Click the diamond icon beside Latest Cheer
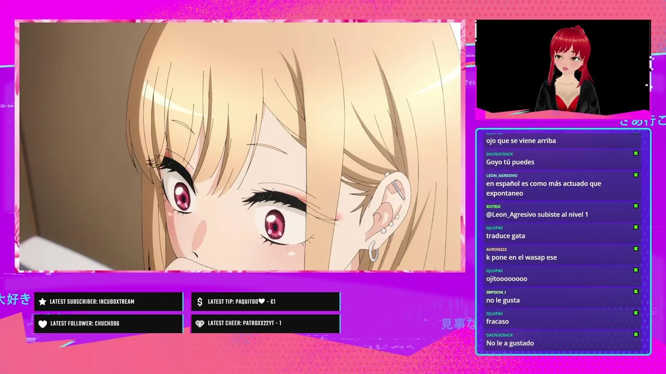The height and width of the screenshot is (374, 666). pos(200,324)
